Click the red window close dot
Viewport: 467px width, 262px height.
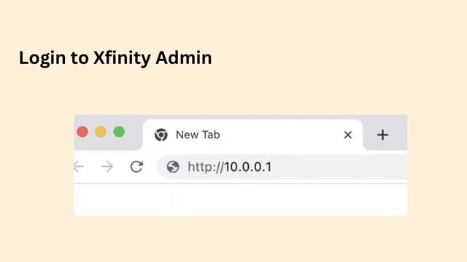click(x=82, y=132)
